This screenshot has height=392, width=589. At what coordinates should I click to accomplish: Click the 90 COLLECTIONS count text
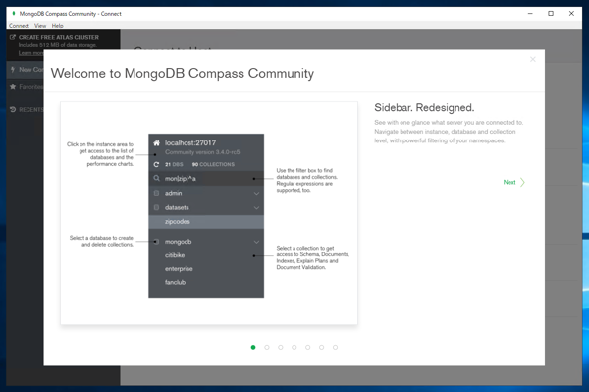213,165
